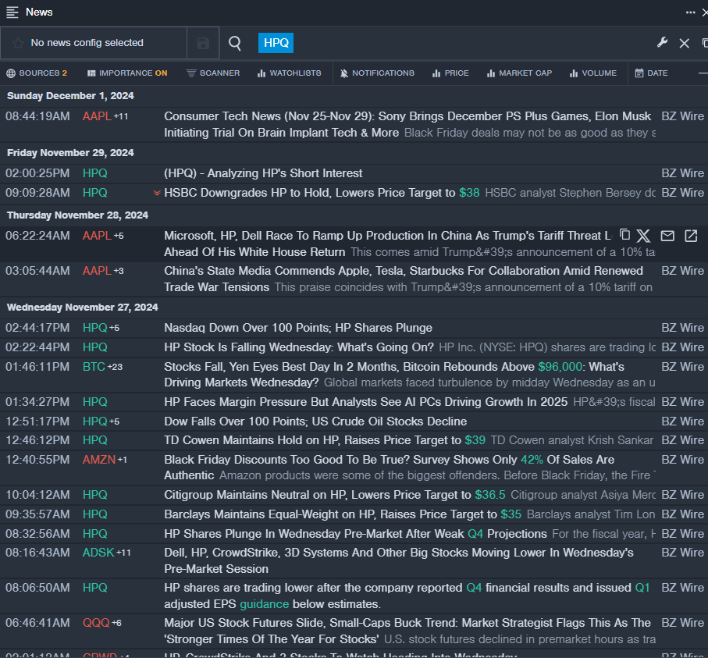
Task: Open 'Dow Falls Over 100 Points' headline
Action: 315,421
